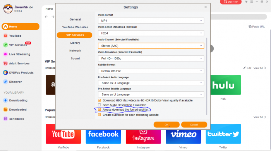This screenshot has height=151, width=271.
Task: Select the VIP Services settings tab
Action: pos(74,35)
